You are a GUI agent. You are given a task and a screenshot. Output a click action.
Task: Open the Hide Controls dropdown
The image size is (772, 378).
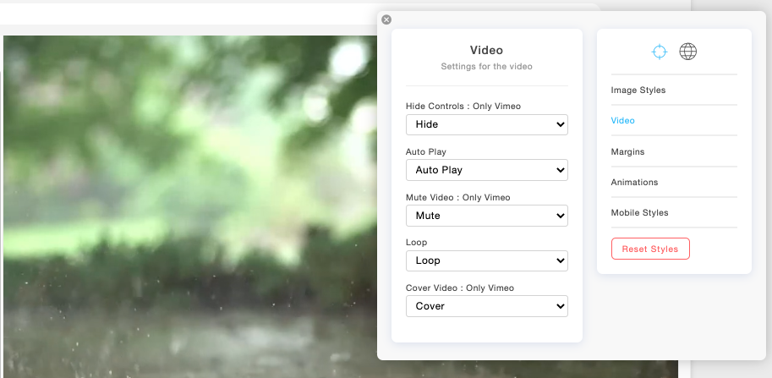(x=486, y=124)
